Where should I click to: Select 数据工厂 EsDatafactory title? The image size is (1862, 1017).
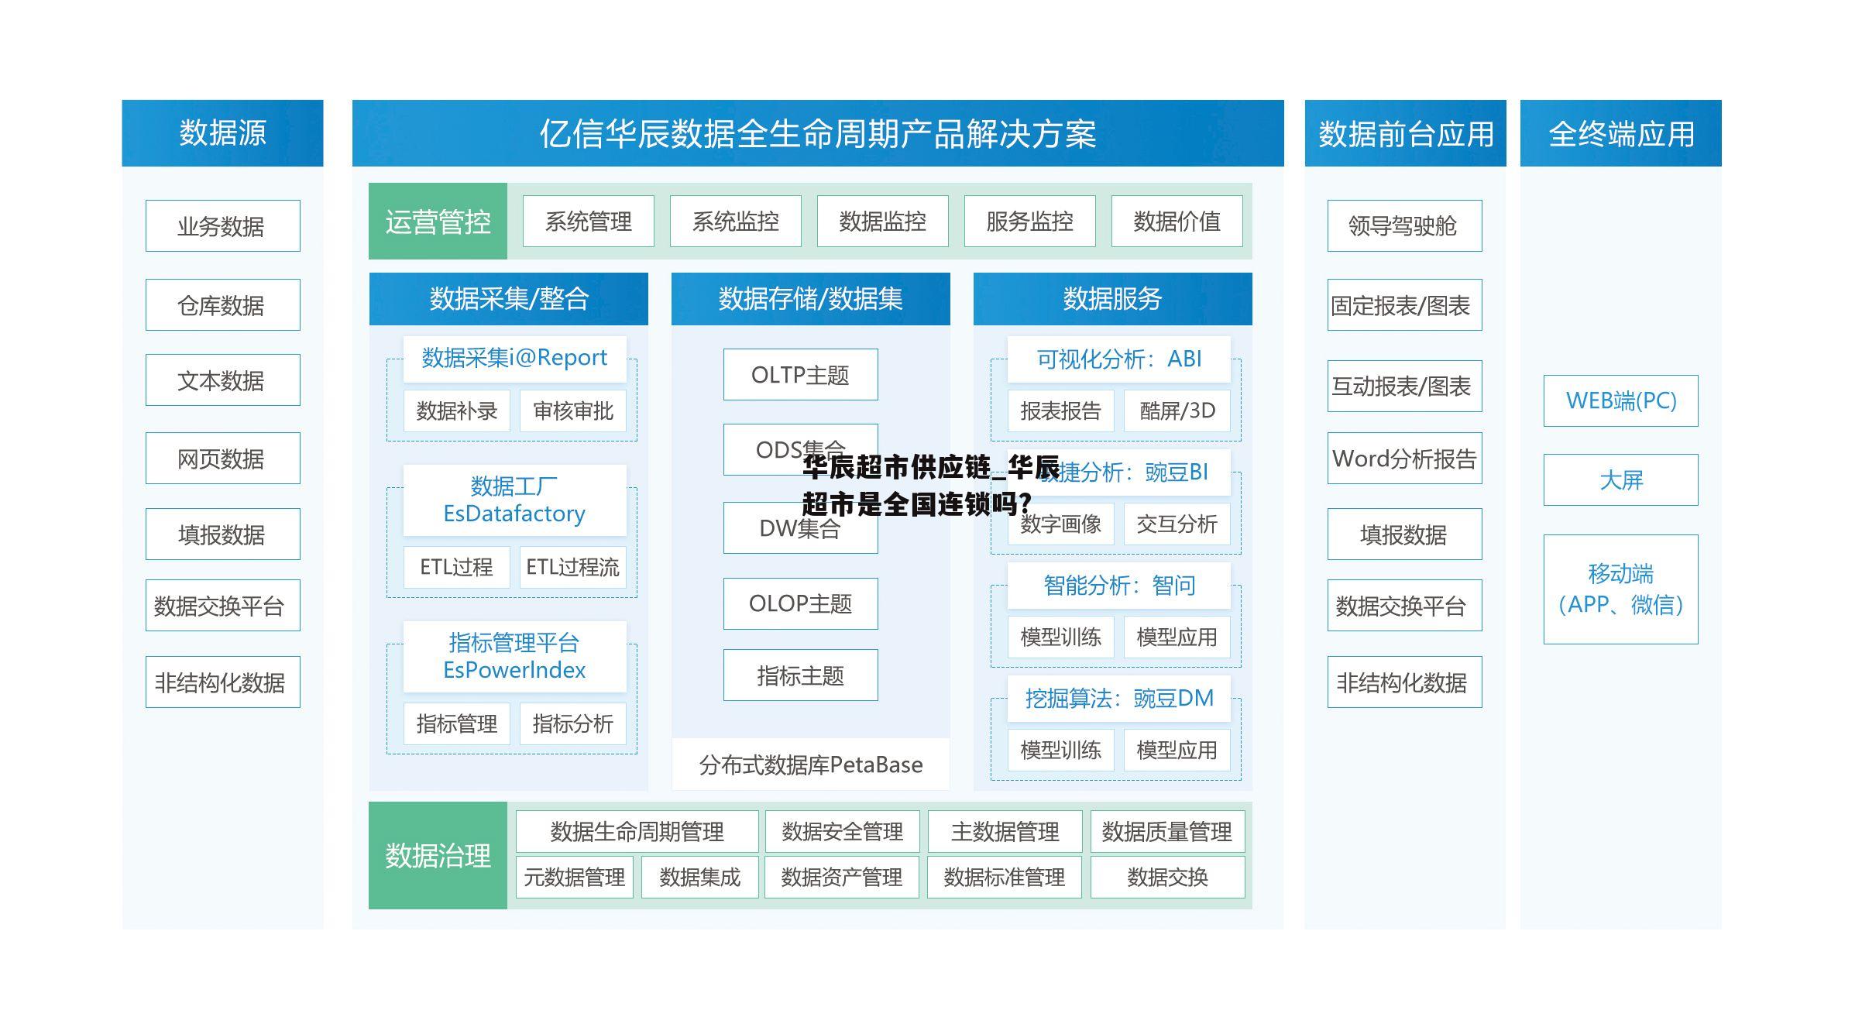[x=515, y=500]
